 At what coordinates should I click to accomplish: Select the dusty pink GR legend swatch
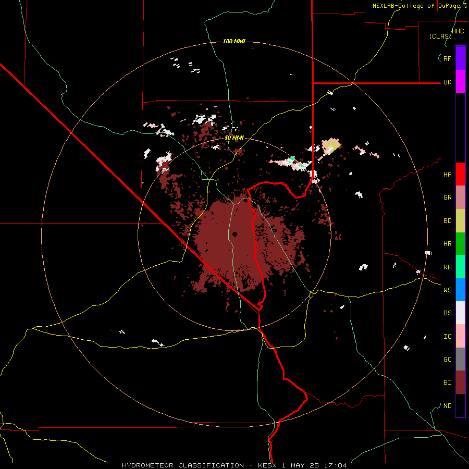[x=460, y=198]
